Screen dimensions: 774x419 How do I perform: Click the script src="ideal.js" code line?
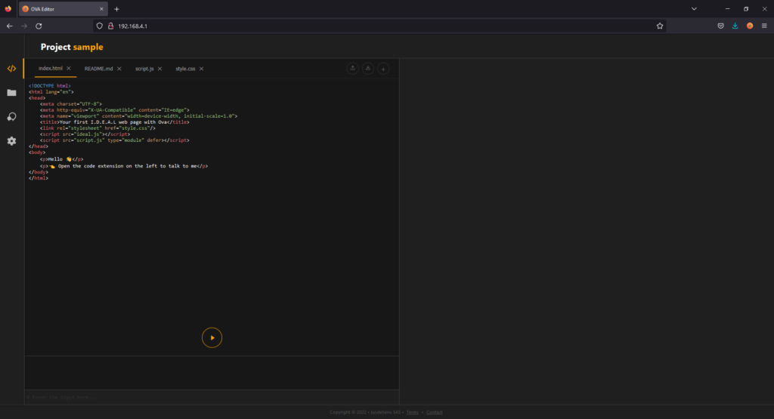click(85, 134)
